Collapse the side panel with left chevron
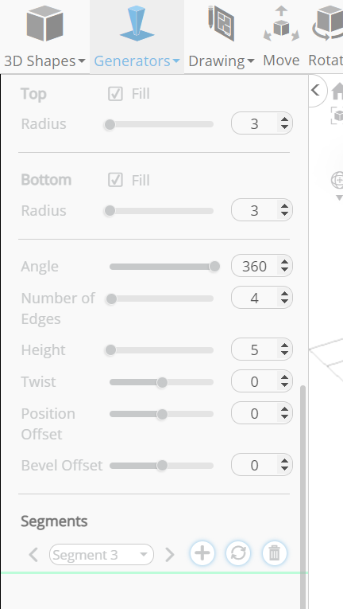The height and width of the screenshot is (609, 343). (315, 90)
